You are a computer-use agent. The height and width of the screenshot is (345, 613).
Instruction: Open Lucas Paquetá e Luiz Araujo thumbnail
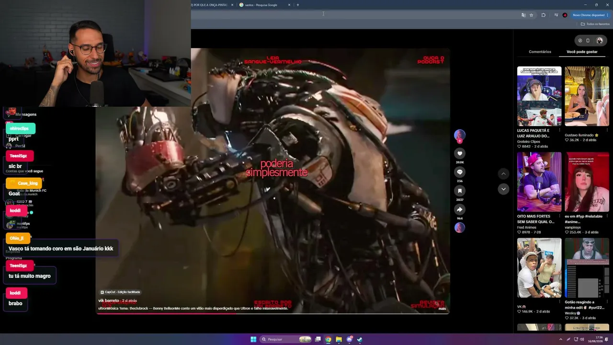click(539, 96)
